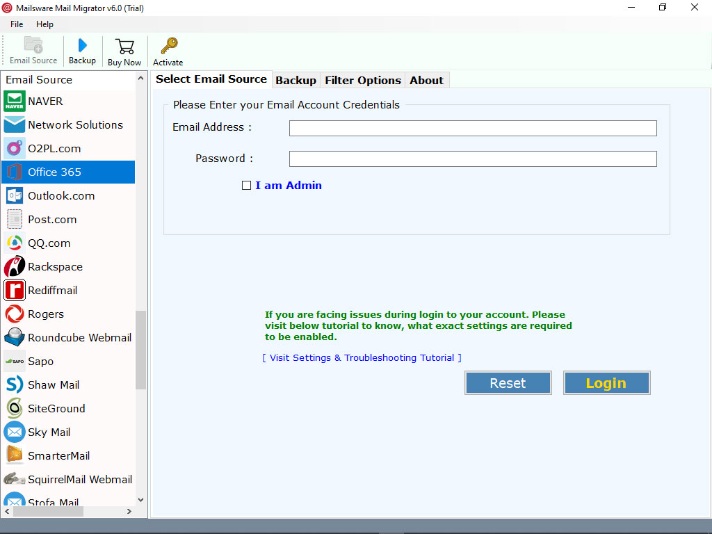Pick the Rediffmail red icon
The height and width of the screenshot is (534, 712).
(x=15, y=290)
